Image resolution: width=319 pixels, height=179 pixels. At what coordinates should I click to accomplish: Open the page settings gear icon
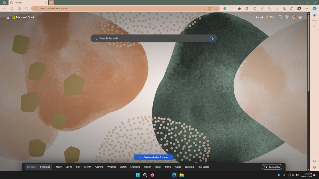click(x=300, y=17)
